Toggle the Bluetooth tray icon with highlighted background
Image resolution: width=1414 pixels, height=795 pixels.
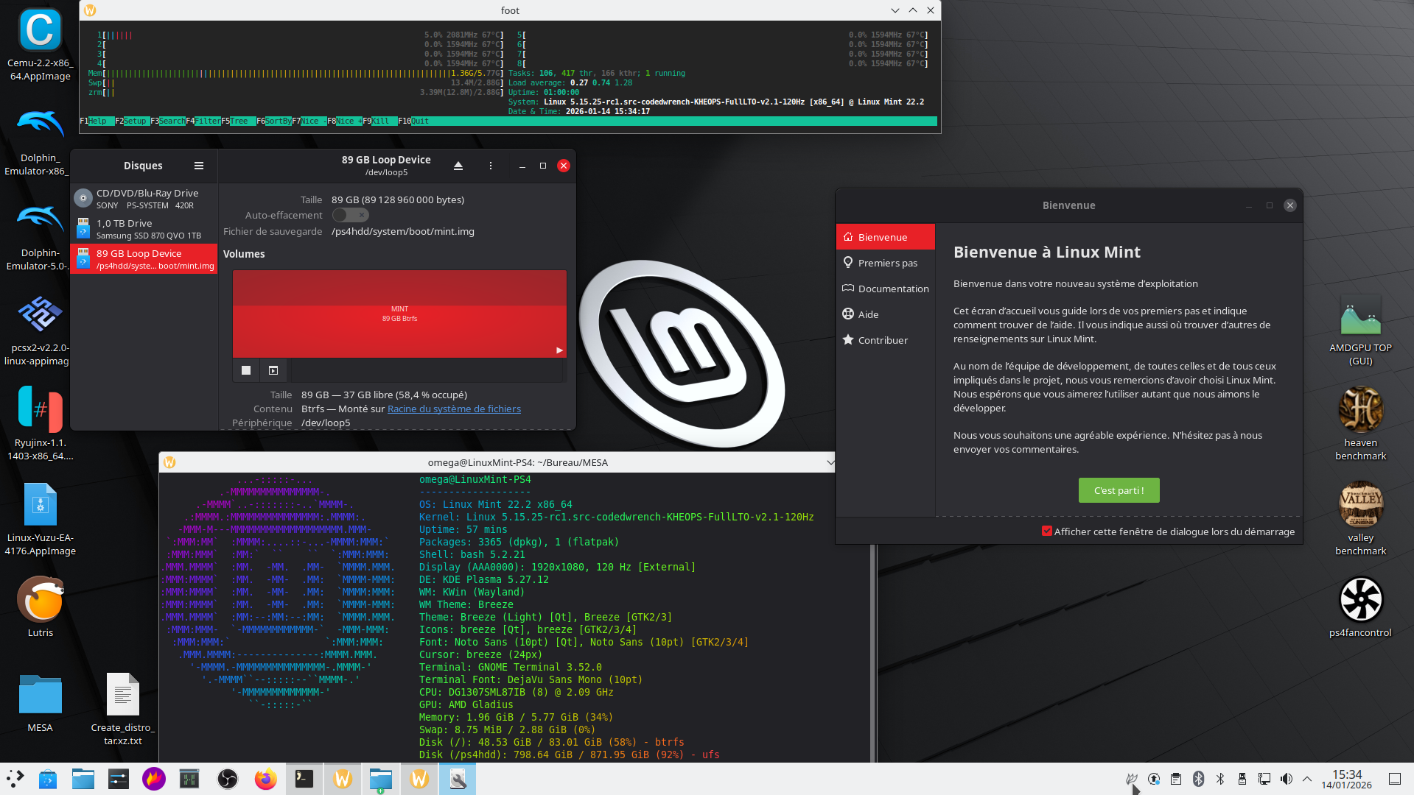coord(1198,779)
